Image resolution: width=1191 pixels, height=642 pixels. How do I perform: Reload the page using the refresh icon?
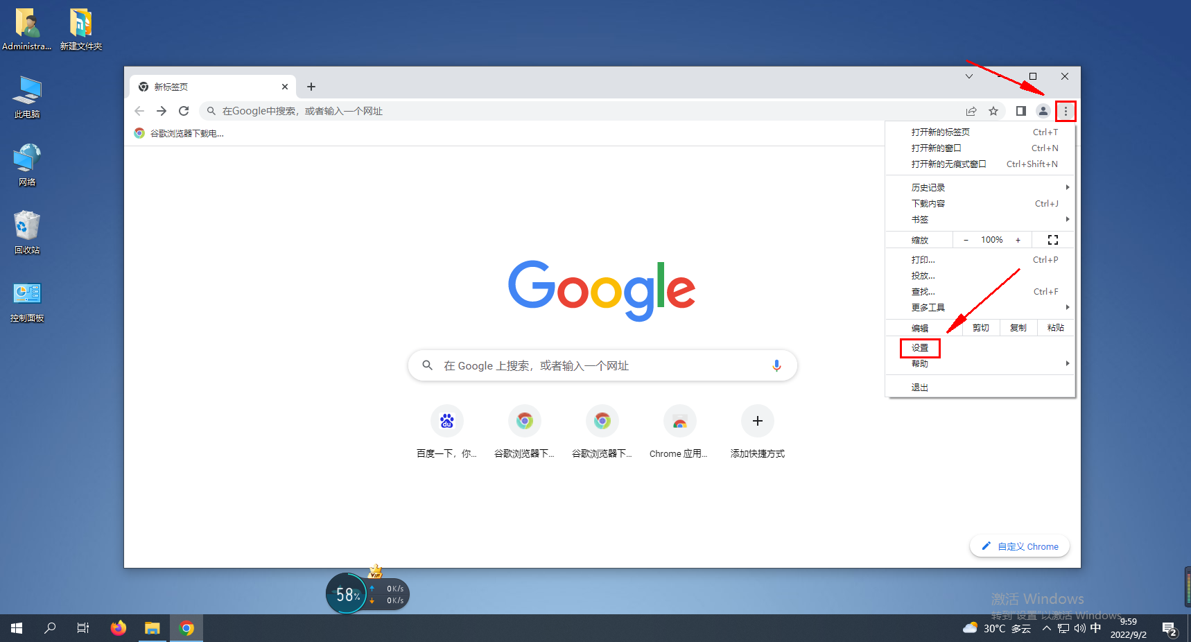click(183, 110)
